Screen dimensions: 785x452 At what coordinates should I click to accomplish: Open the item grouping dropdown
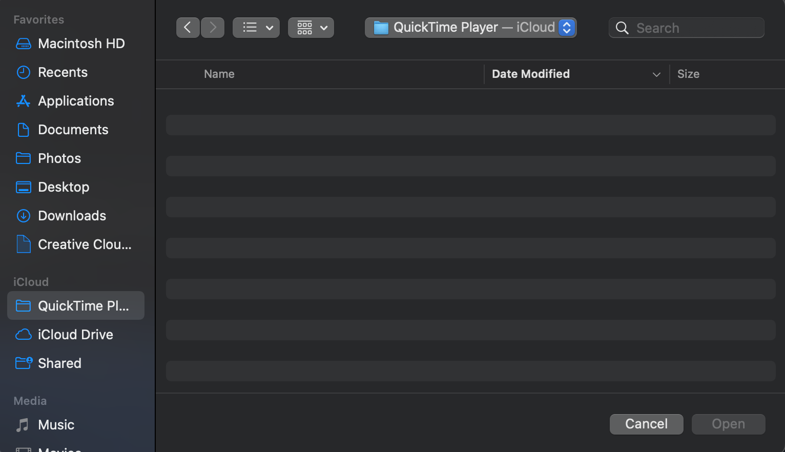[311, 28]
